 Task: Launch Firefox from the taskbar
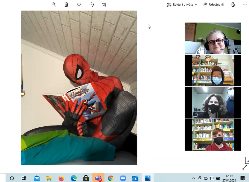click(61, 178)
